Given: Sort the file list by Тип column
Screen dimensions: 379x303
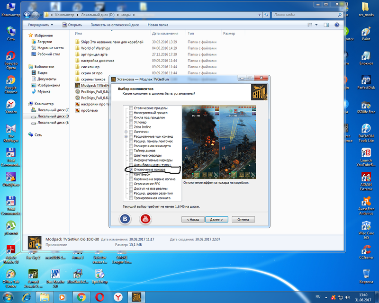Looking at the screenshot, I should click(191, 33).
